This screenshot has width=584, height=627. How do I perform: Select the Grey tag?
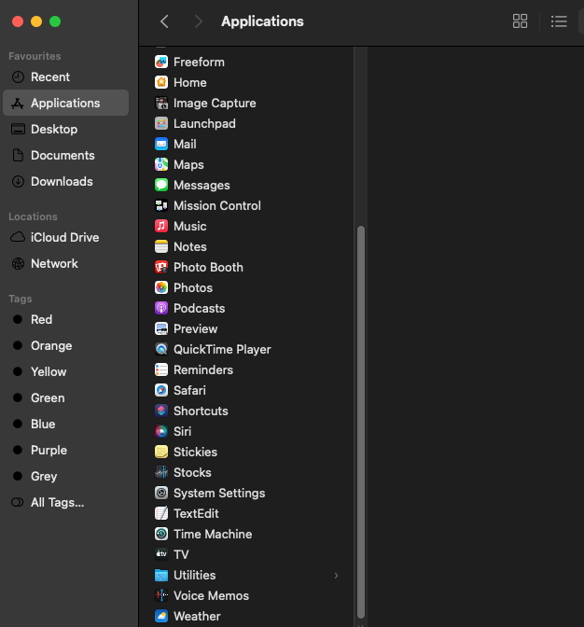(x=65, y=476)
